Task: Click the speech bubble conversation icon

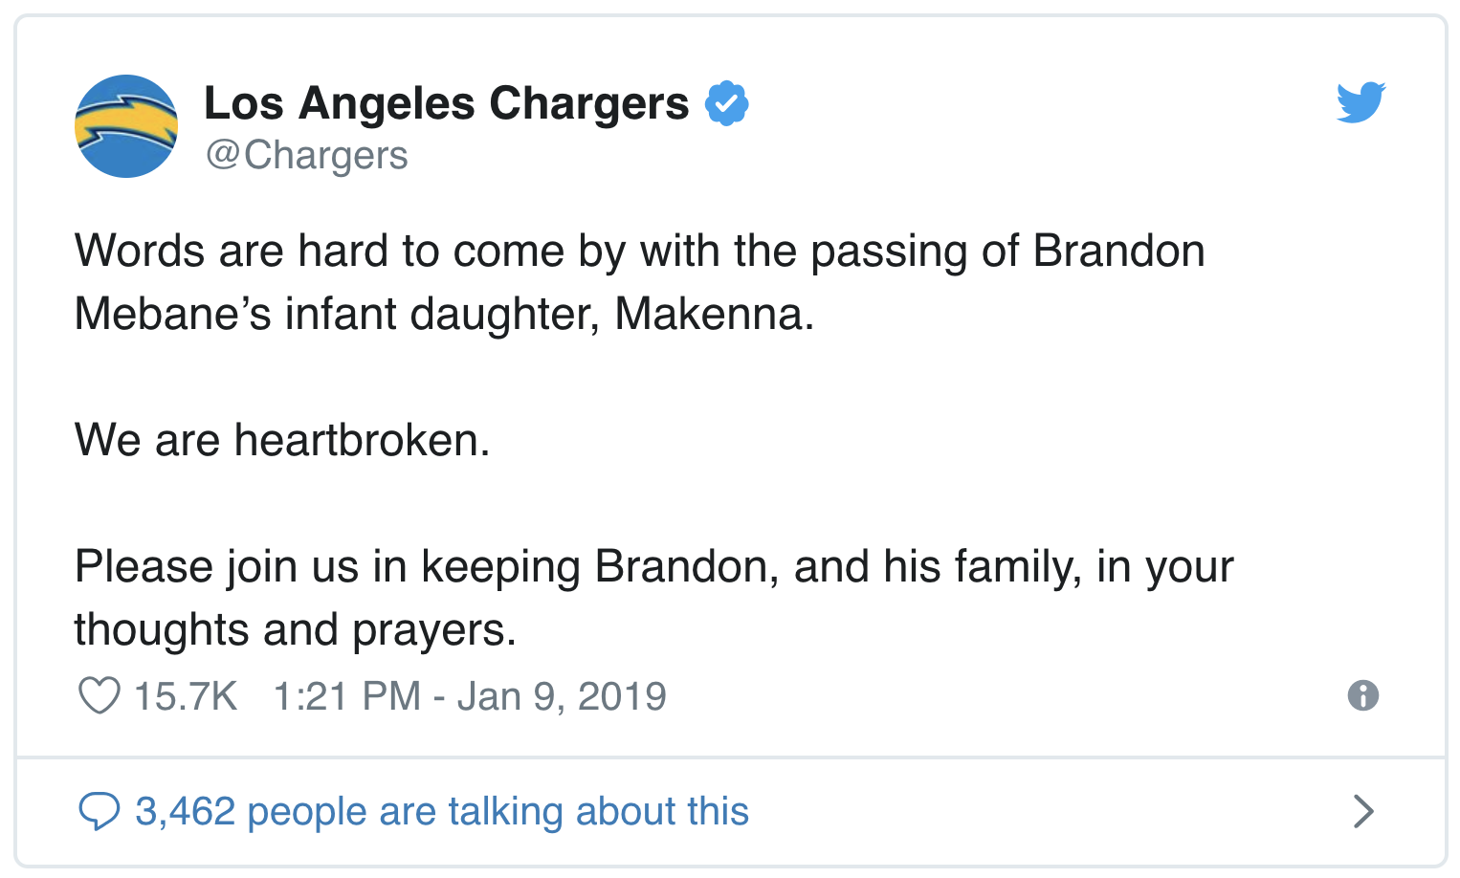Action: [99, 811]
